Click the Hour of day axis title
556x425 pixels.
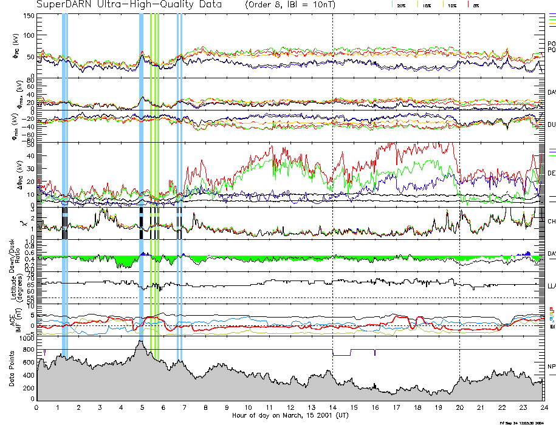pos(289,416)
